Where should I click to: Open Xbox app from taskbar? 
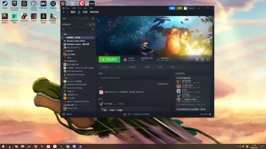click(68, 146)
